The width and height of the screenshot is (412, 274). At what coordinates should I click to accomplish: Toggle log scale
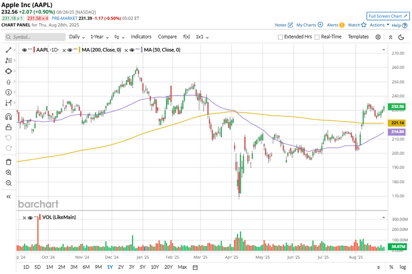(x=402, y=267)
